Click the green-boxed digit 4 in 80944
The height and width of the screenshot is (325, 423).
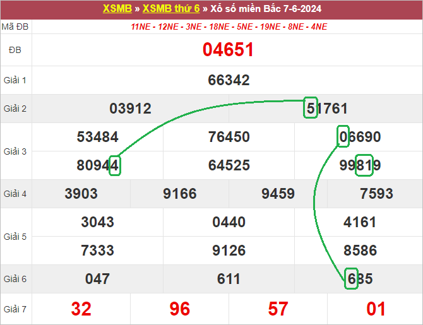(x=114, y=165)
